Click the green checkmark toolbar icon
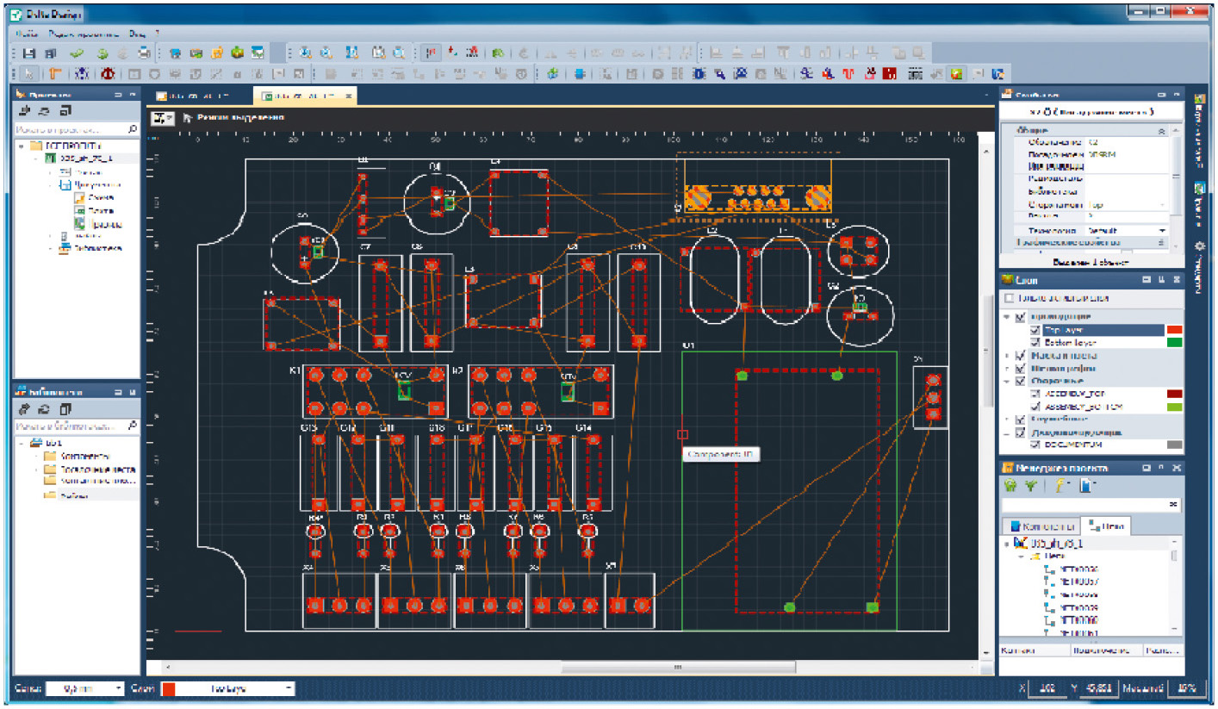Viewport: 1218px width, 709px height. [x=78, y=53]
